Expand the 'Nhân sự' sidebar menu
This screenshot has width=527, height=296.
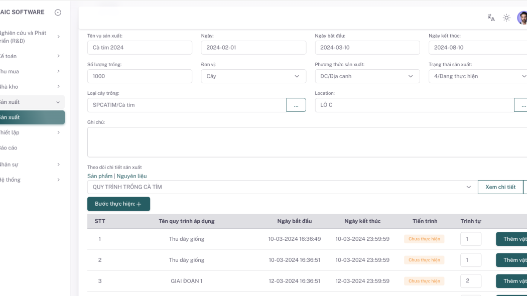pyautogui.click(x=30, y=164)
